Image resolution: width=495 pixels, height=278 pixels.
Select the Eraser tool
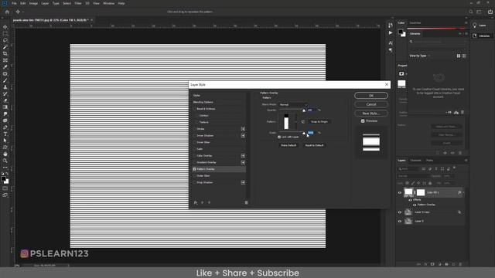click(x=5, y=100)
